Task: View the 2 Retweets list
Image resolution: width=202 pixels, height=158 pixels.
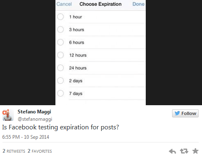Action: pos(14,151)
